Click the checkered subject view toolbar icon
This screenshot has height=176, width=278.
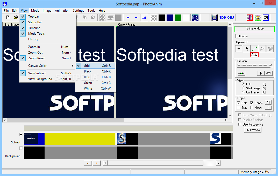pyautogui.click(x=102, y=18)
